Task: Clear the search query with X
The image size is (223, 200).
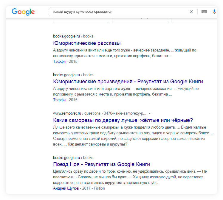Action: pyautogui.click(x=191, y=12)
